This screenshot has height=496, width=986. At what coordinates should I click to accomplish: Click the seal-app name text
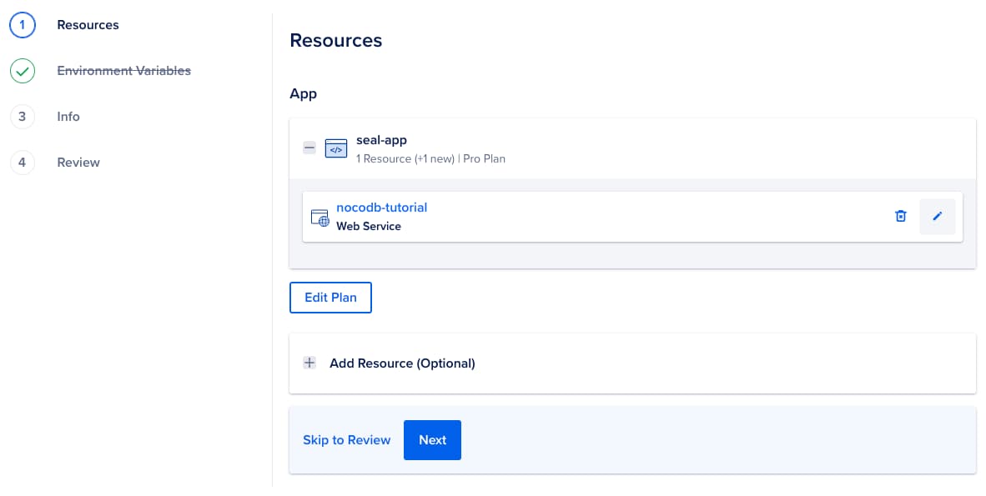[382, 140]
